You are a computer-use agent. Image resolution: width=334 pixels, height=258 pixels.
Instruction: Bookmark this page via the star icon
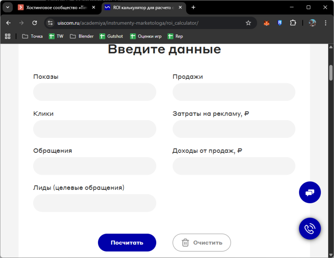click(x=248, y=23)
